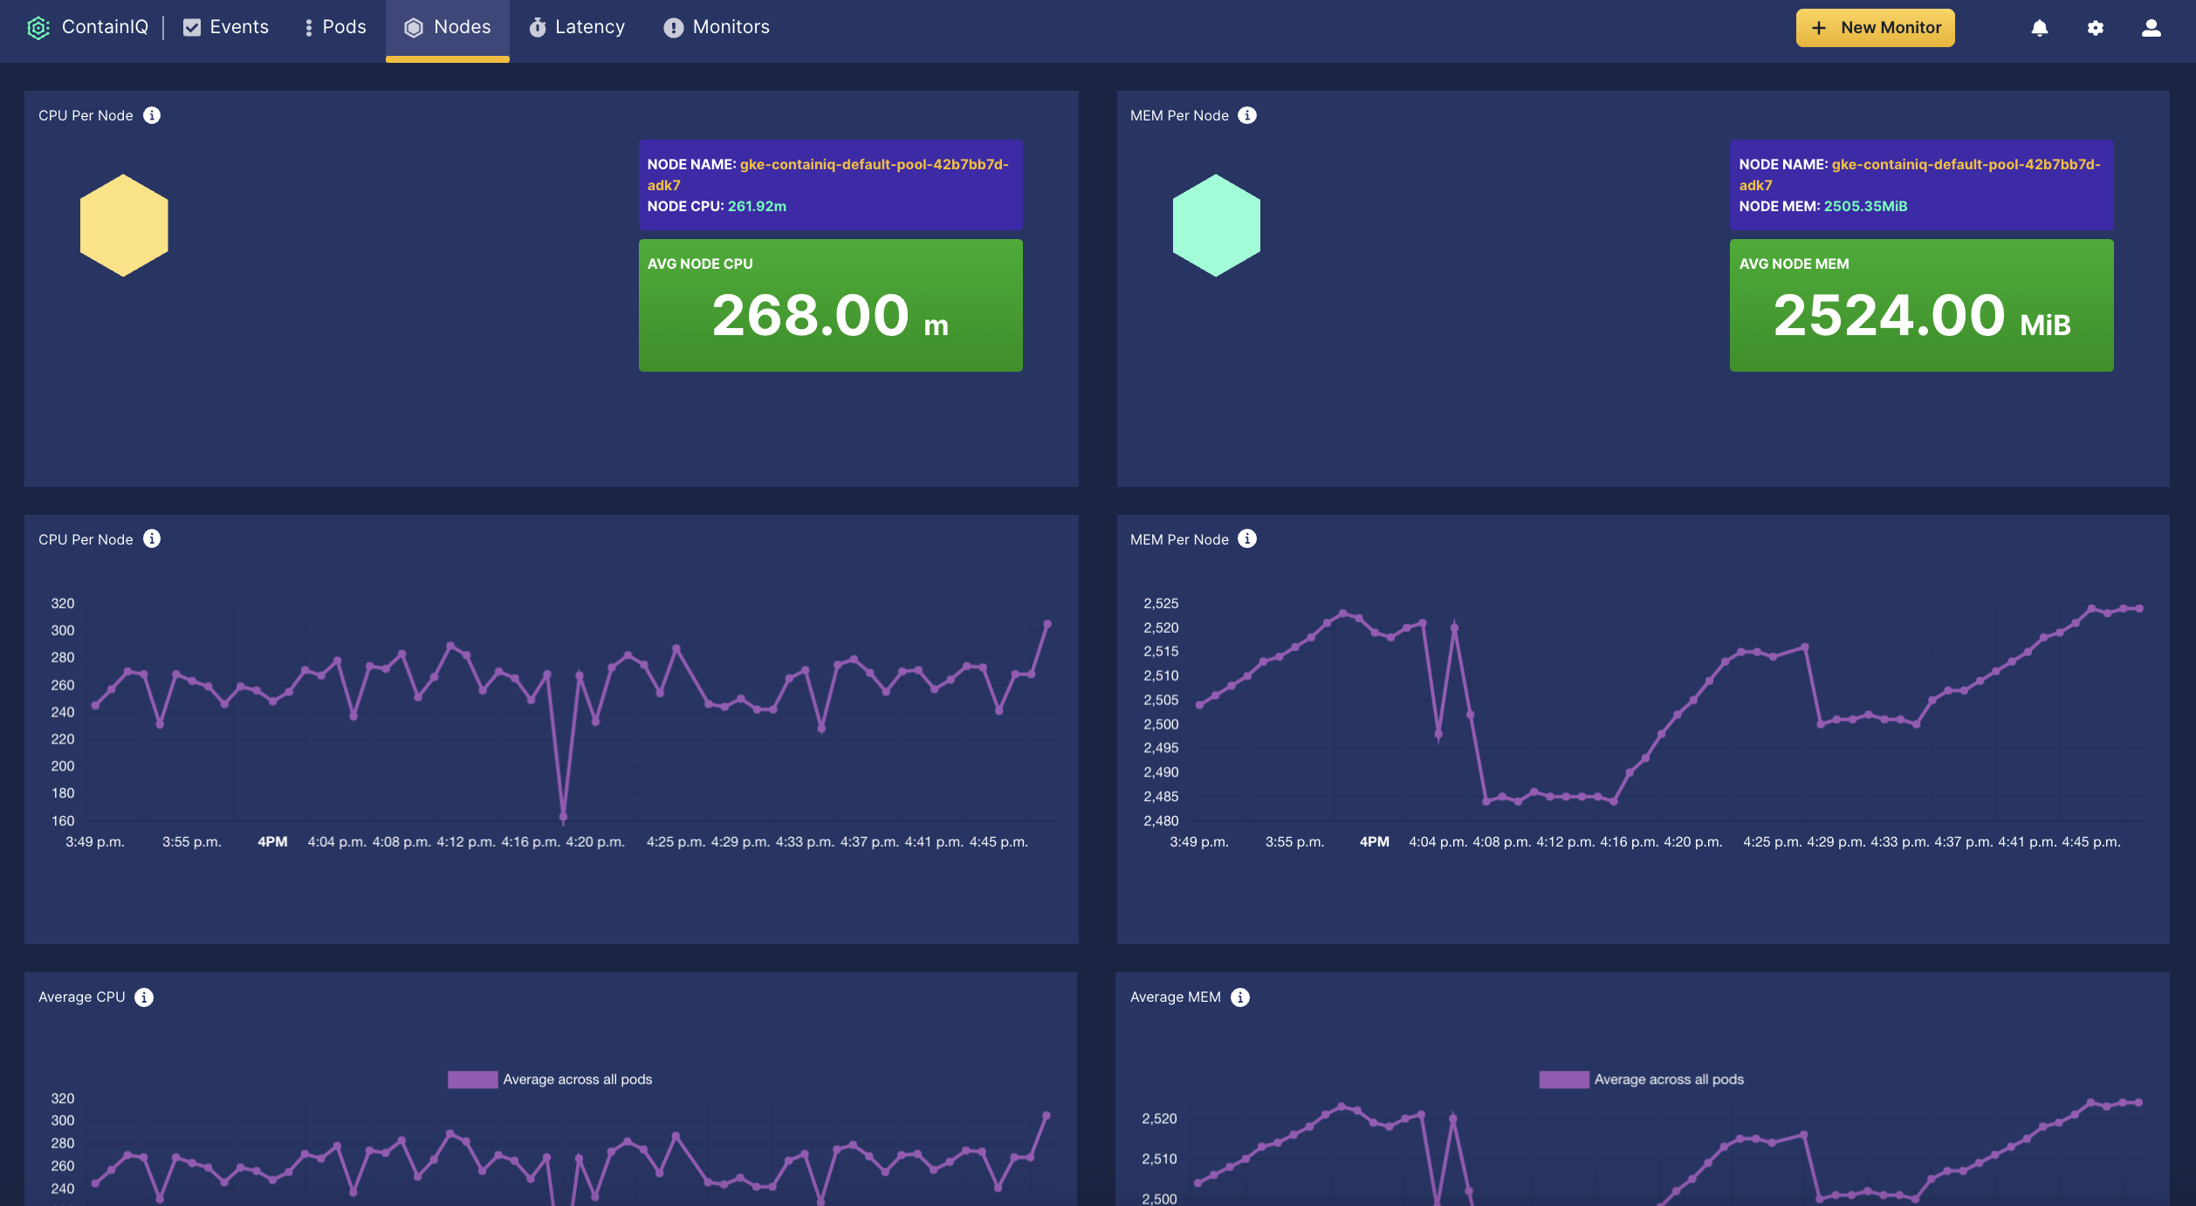
Task: Click the Monitors alert icon
Action: tap(672, 27)
